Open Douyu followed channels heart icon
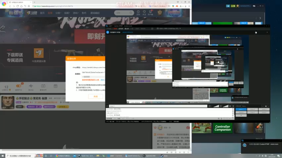 (144, 13)
